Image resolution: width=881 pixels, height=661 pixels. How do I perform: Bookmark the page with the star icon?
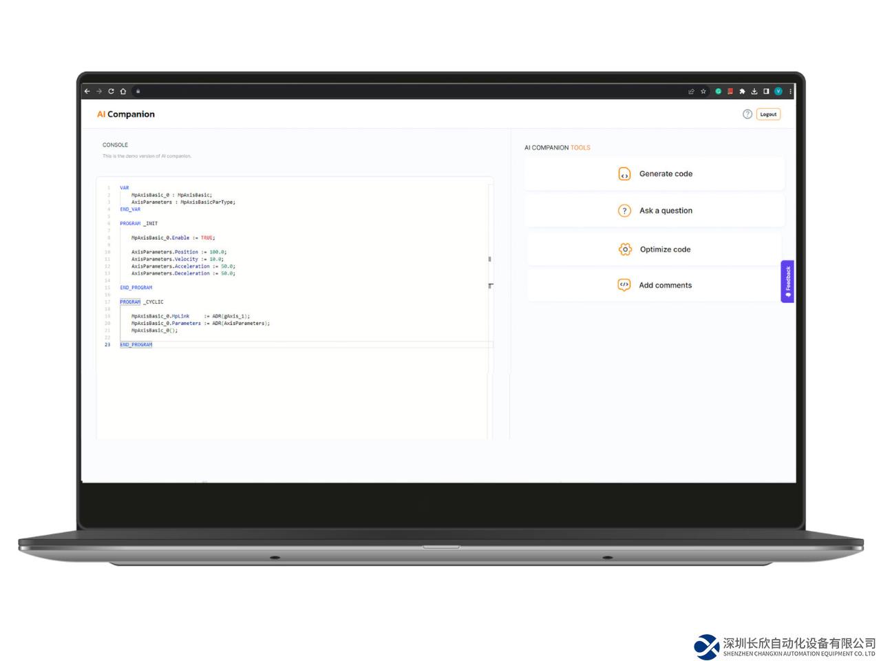[x=703, y=91]
